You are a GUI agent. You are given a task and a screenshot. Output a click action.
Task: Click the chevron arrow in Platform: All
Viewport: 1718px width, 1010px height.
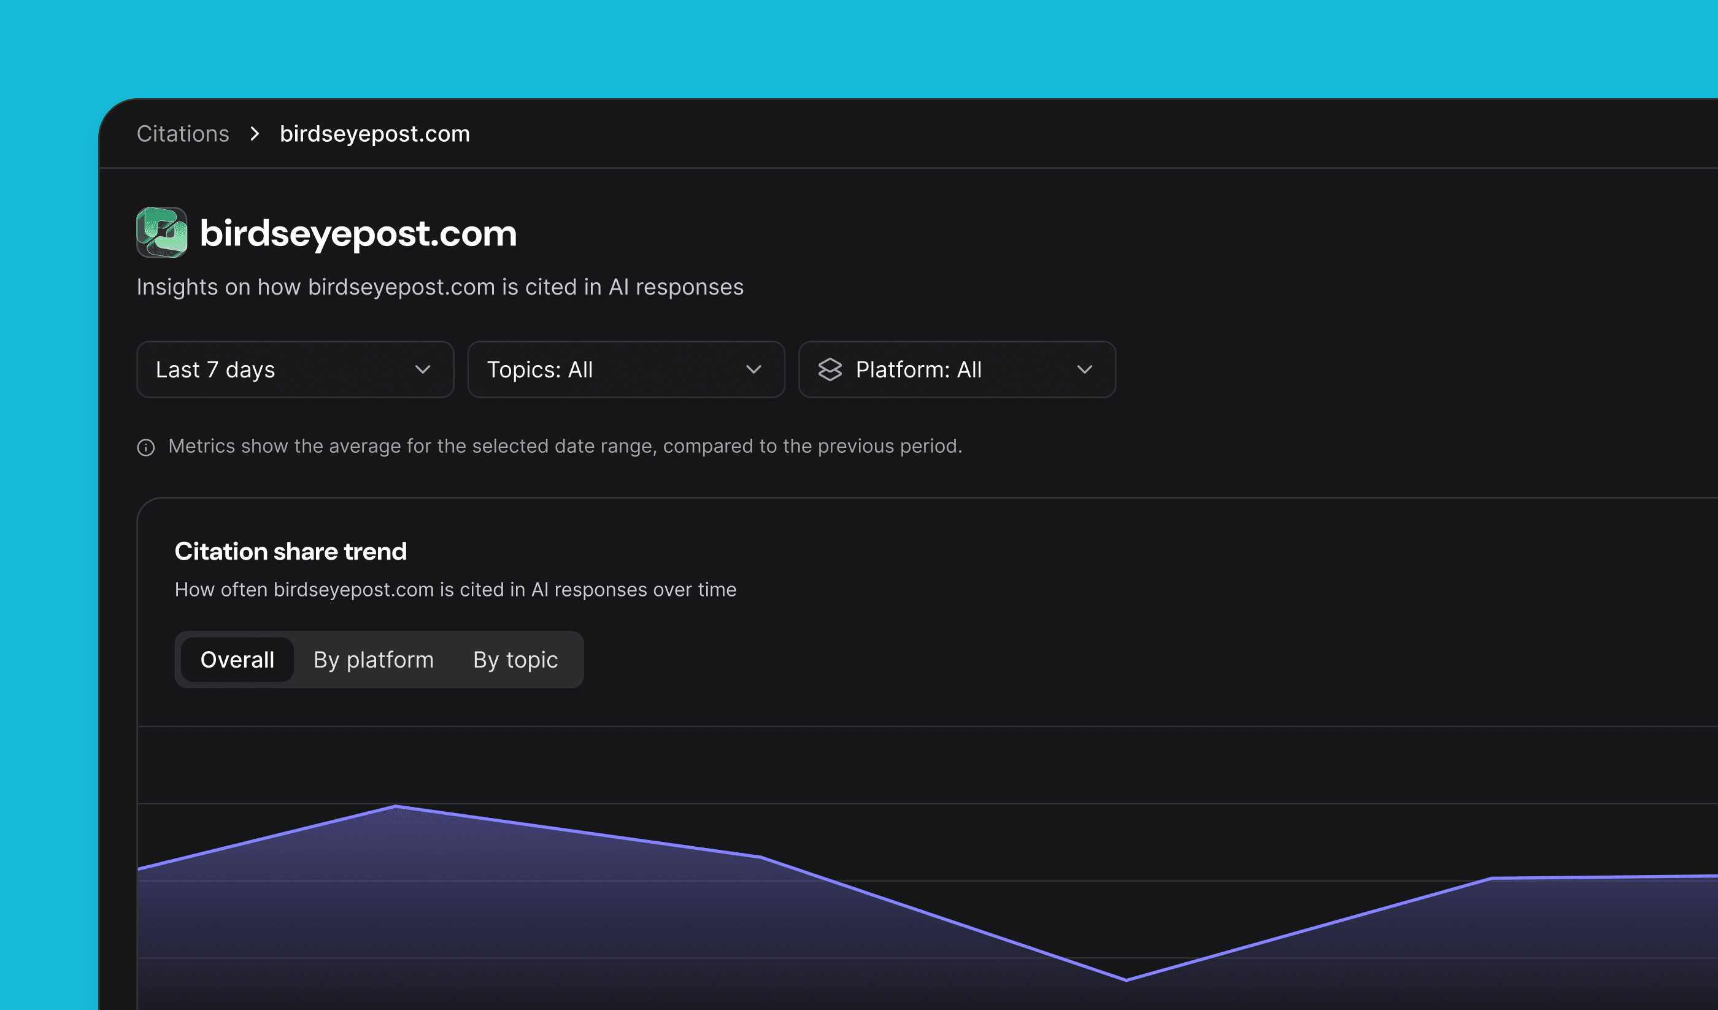1084,369
